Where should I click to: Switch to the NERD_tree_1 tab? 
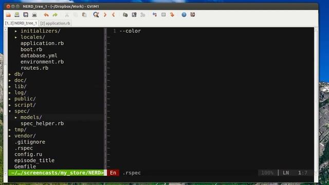21,23
